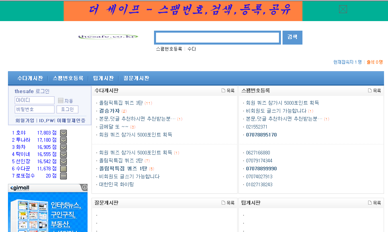Enable the 자동 auto-login checkbox
Image resolution: width=388 pixels, height=232 pixels.
tap(61, 101)
